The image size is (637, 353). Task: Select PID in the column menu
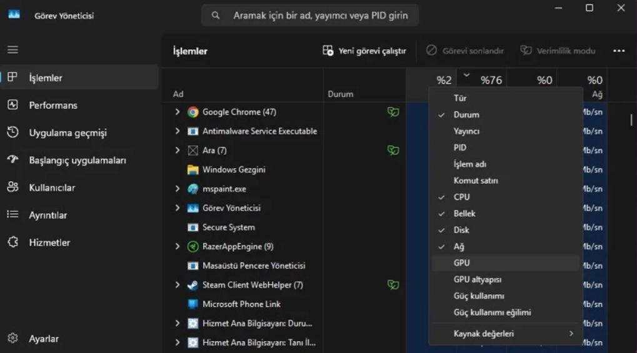(x=506, y=147)
